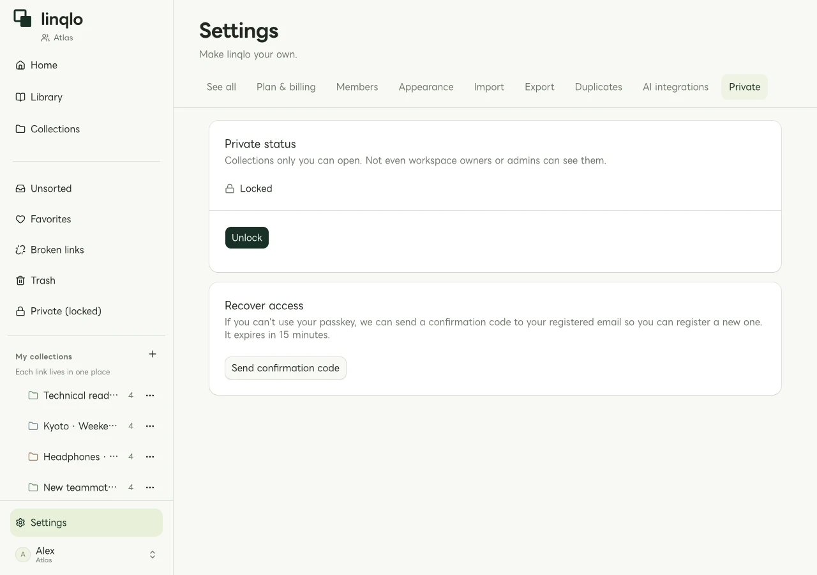The width and height of the screenshot is (817, 575).
Task: Open Kyoto Weekend collection
Action: (80, 426)
